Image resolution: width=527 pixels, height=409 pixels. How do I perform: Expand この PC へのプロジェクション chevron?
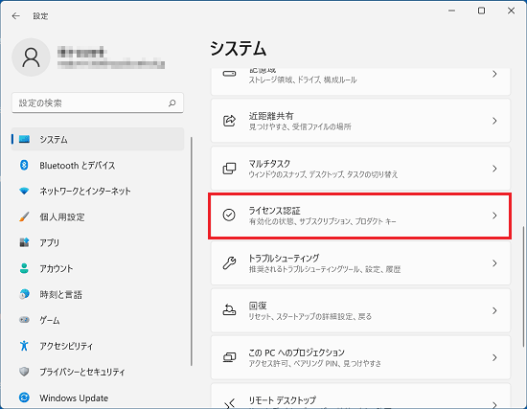point(494,357)
